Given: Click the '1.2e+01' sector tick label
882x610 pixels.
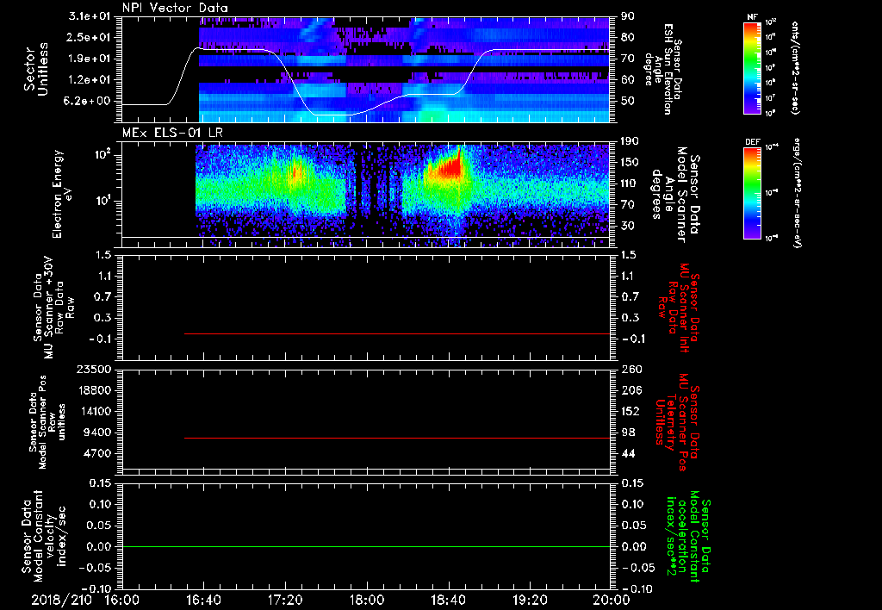Looking at the screenshot, I should pyautogui.click(x=88, y=80).
